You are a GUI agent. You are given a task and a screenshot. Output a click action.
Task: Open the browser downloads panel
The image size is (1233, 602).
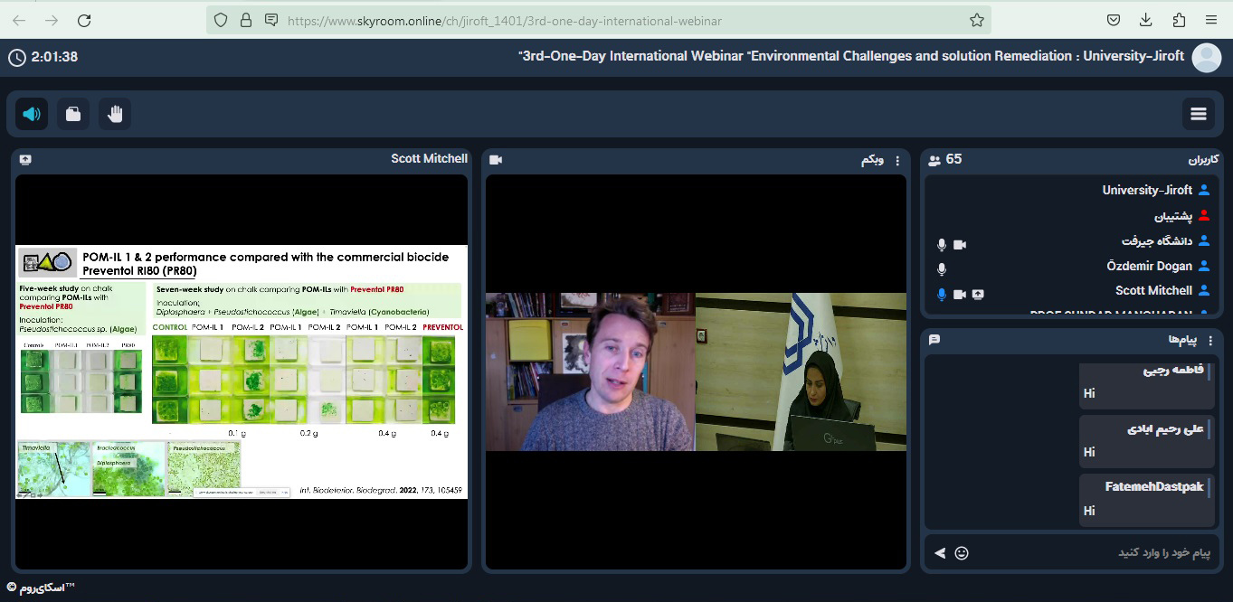pyautogui.click(x=1146, y=20)
